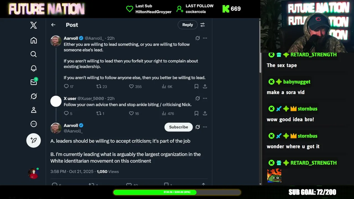Screen dimensions: 354x199
Task: Open the Notifications bell icon
Action: (x=33, y=68)
